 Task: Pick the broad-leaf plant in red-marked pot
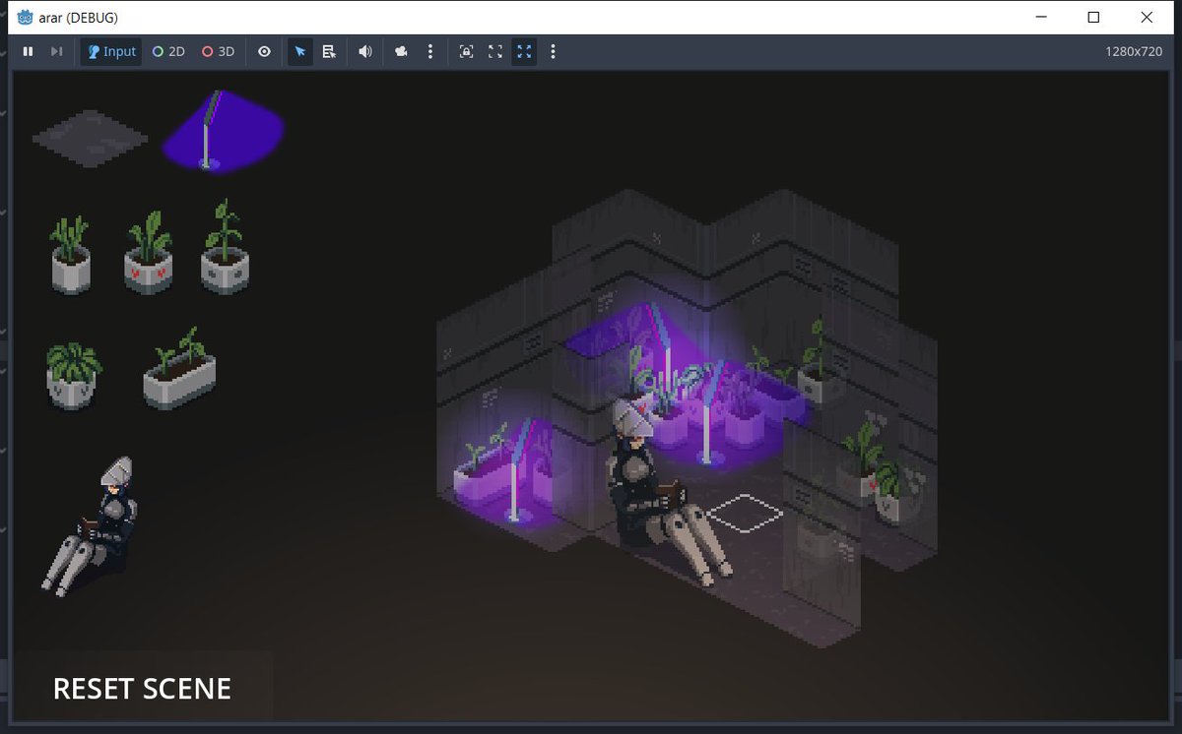[148, 252]
